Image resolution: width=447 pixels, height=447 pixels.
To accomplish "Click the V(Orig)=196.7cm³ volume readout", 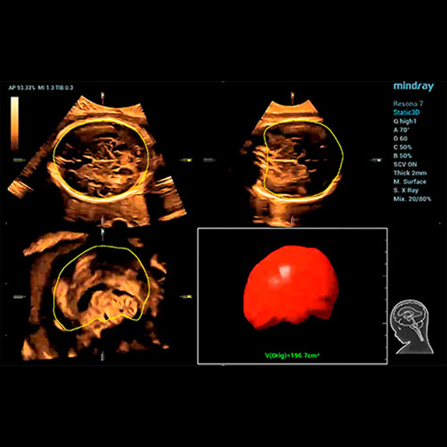I will [292, 356].
